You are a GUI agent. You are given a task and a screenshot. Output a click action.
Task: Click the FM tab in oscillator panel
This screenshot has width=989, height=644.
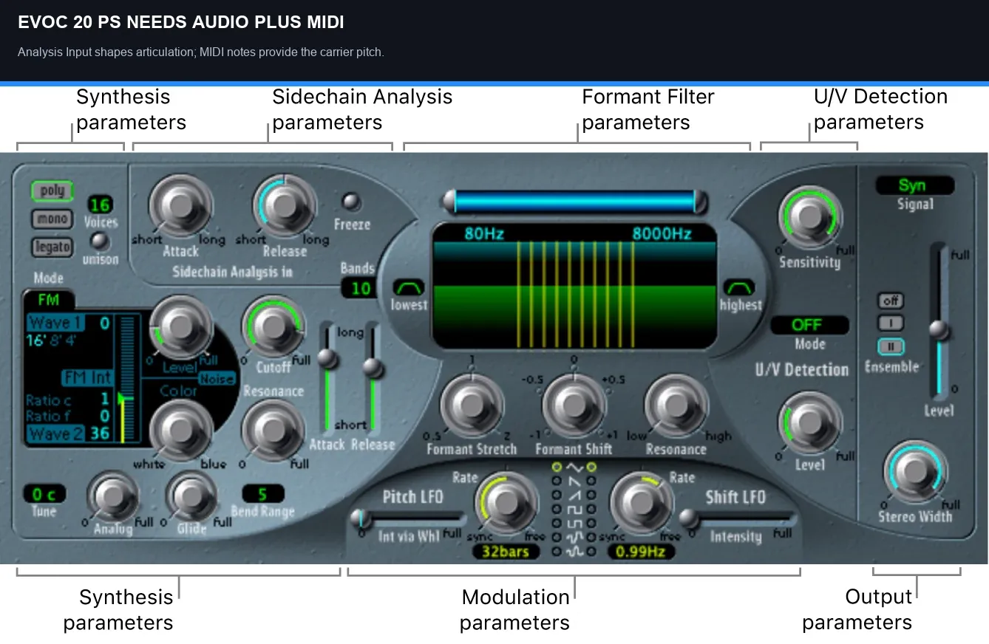pyautogui.click(x=50, y=301)
